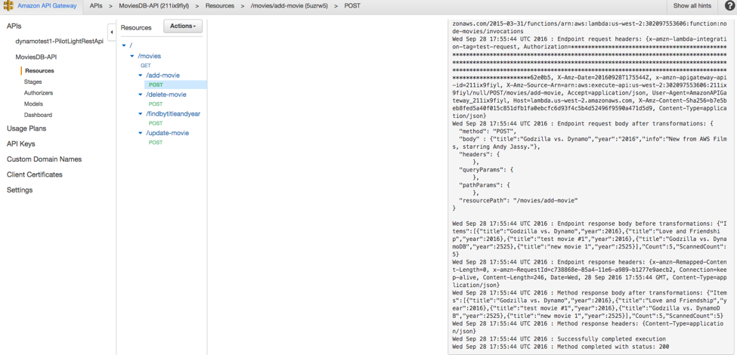Click the Resources breadcrumb link
Screen dimensions: 737x355
(219, 6)
